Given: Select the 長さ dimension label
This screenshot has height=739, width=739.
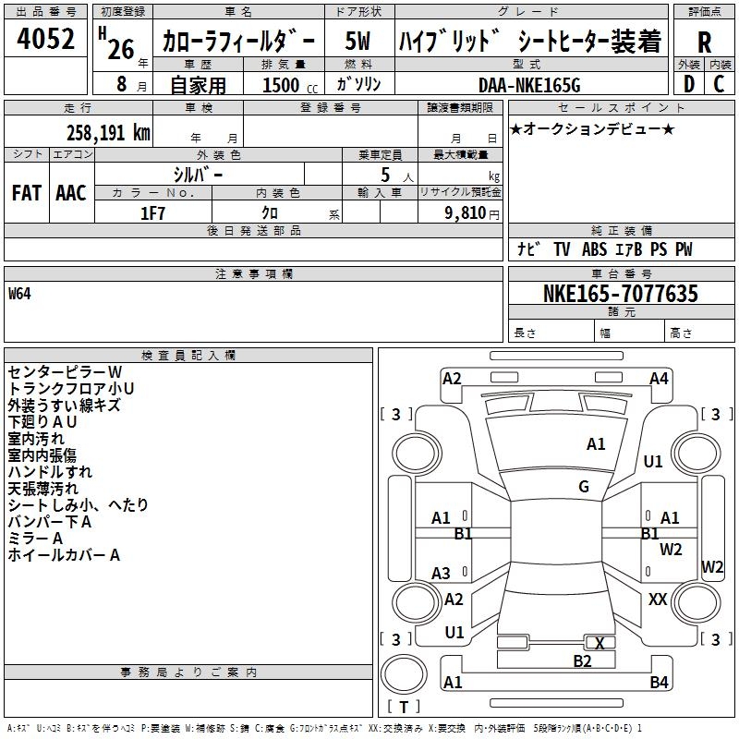Looking at the screenshot, I should point(525,333).
